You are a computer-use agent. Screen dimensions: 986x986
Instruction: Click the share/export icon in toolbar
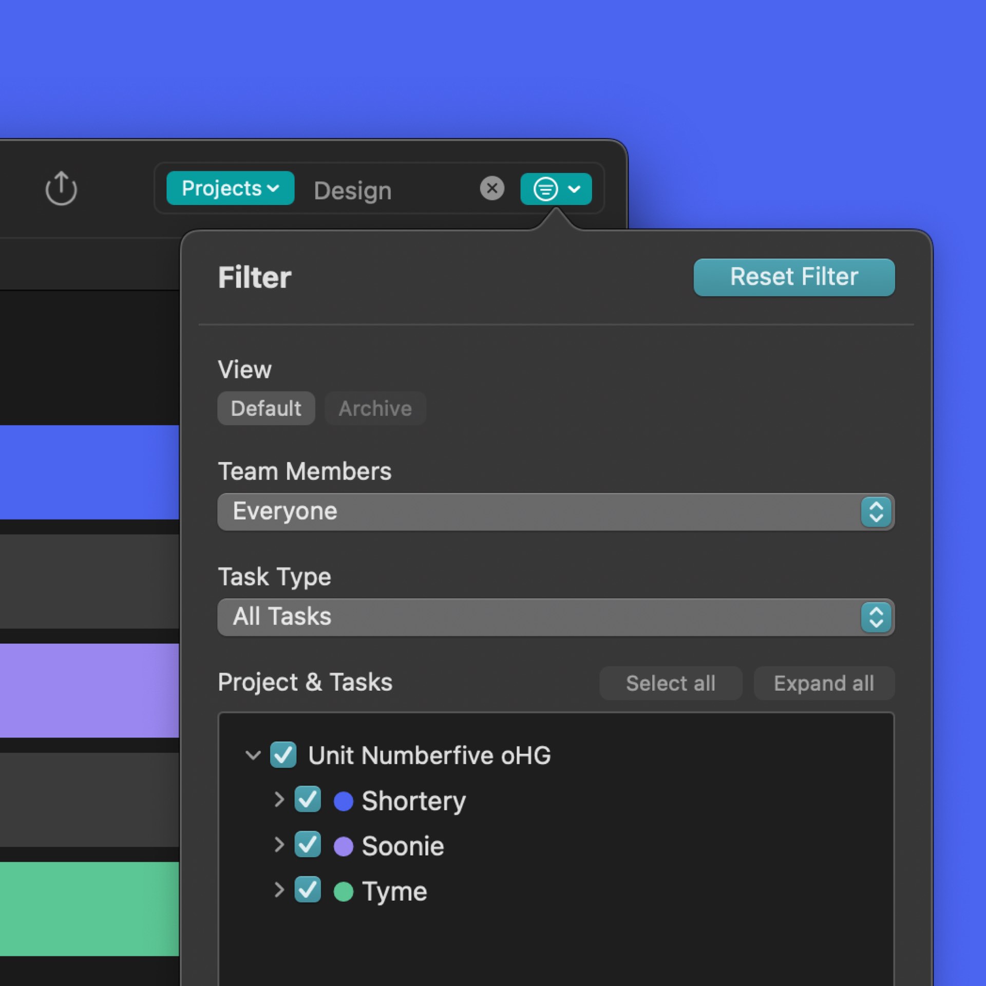(x=61, y=188)
